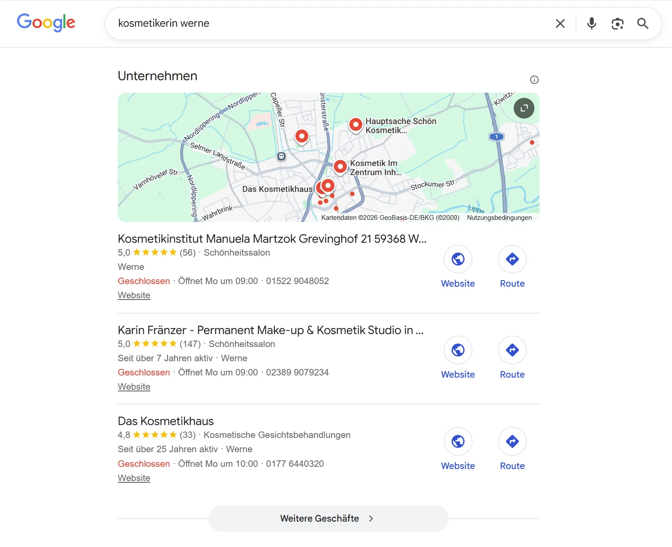Click the train station icon on map
This screenshot has width=672, height=547.
coord(282,156)
